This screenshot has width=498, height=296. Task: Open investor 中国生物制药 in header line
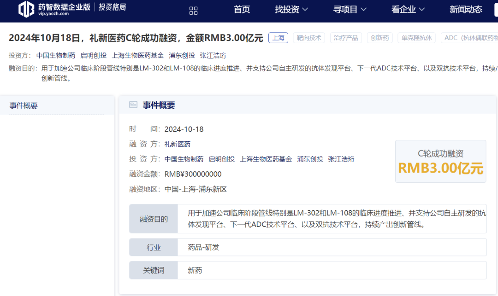point(56,55)
